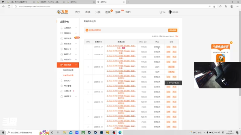Collapse the 直播相关 sidebar section chevron
The image size is (241, 135).
click(x=76, y=33)
